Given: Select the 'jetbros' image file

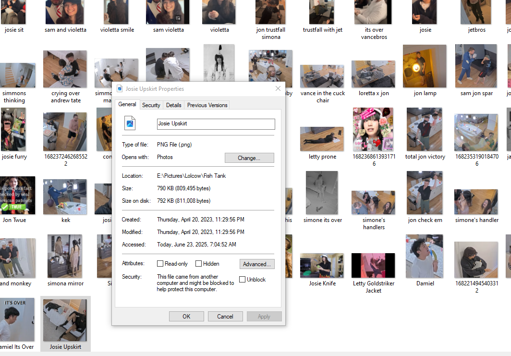Looking at the screenshot, I should click(x=476, y=12).
